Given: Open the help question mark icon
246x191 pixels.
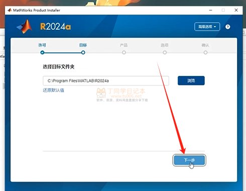Looking at the screenshot, I should [227, 27].
